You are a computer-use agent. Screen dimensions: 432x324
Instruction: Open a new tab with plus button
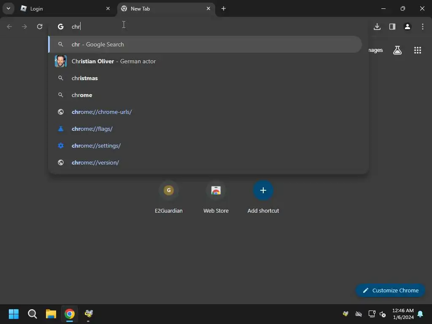[224, 8]
